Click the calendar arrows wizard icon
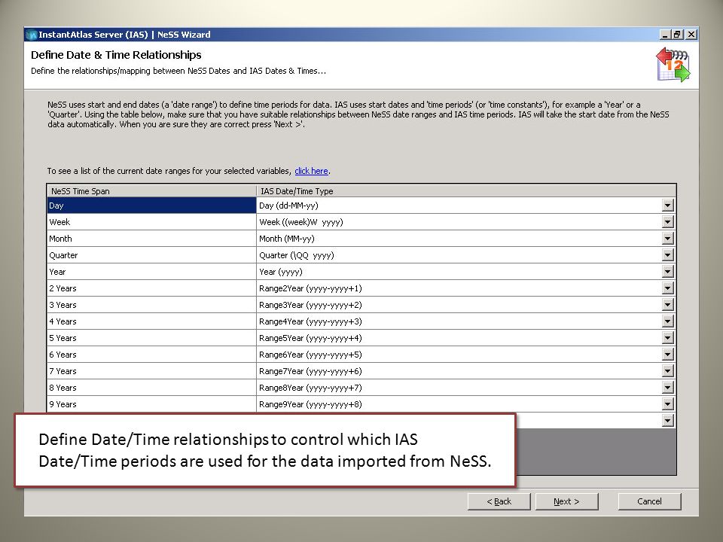The image size is (723, 542). pyautogui.click(x=673, y=65)
